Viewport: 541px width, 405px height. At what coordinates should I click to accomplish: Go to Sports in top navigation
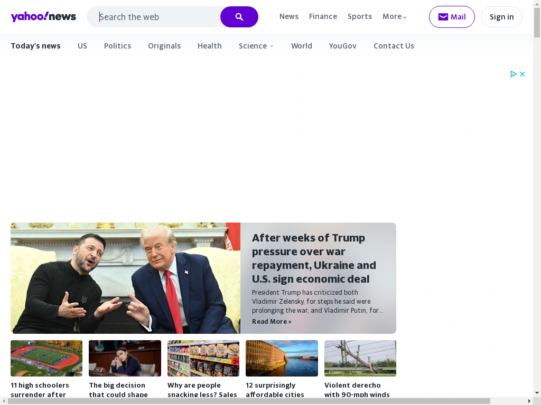pyautogui.click(x=359, y=16)
